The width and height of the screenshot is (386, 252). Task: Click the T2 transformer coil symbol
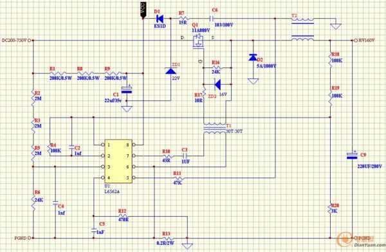click(302, 30)
